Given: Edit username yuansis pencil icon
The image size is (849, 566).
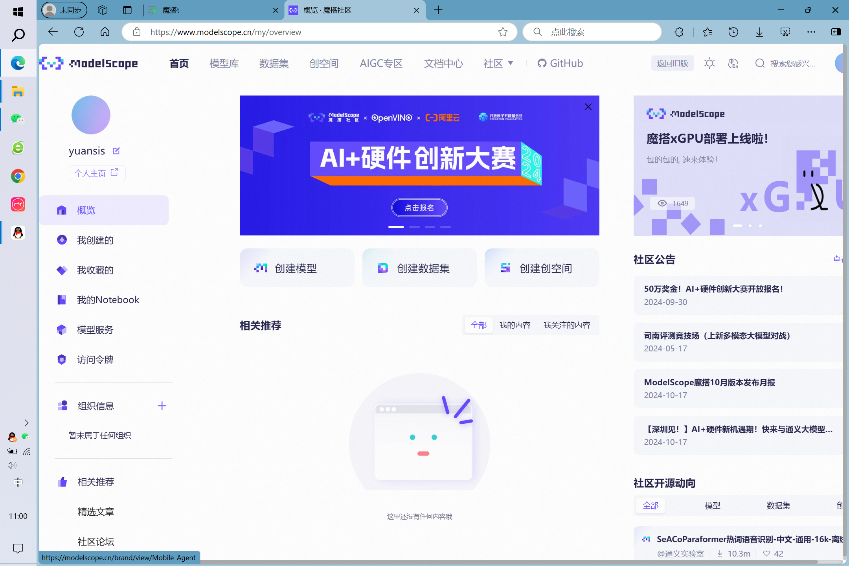Looking at the screenshot, I should 116,151.
